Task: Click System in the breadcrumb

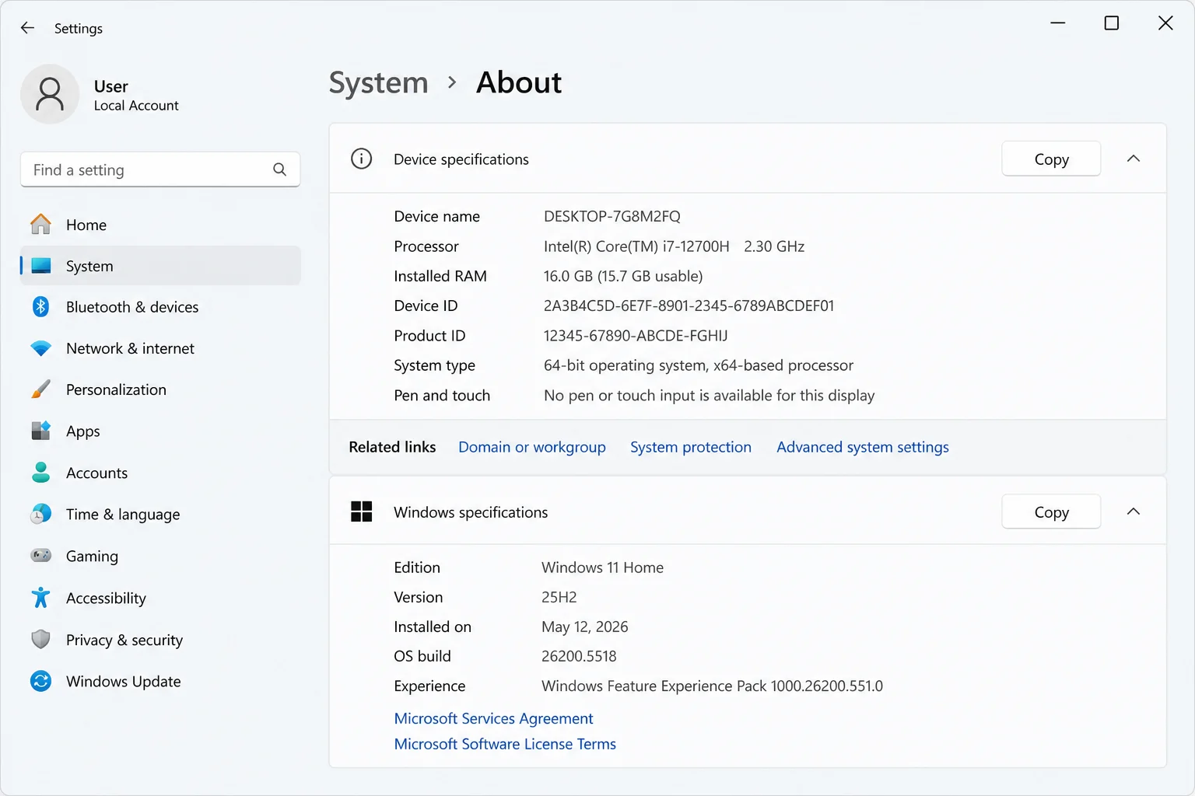Action: 379,82
